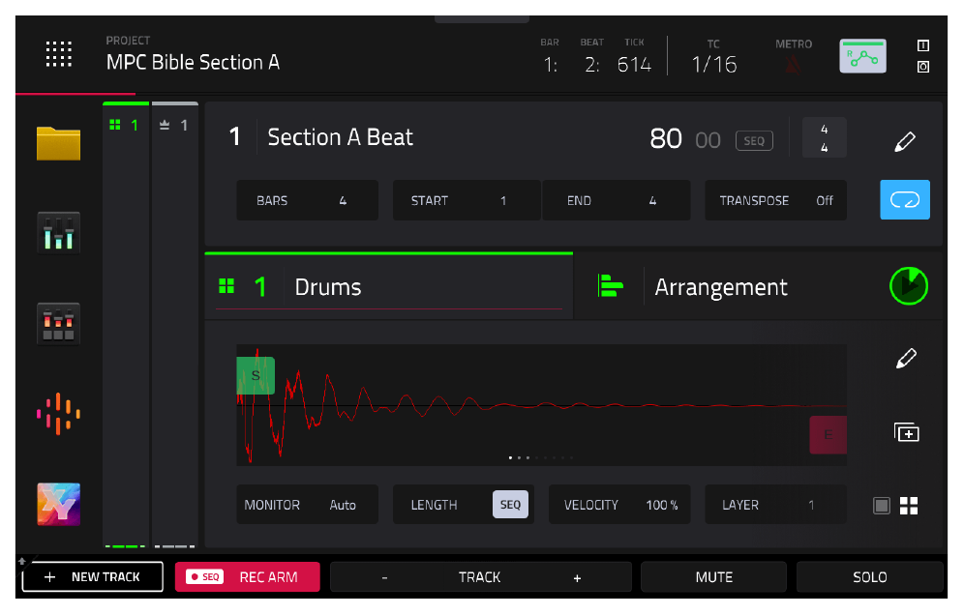Open the pad mixer icon in sidebar
This screenshot has height=615, width=964.
(x=58, y=324)
